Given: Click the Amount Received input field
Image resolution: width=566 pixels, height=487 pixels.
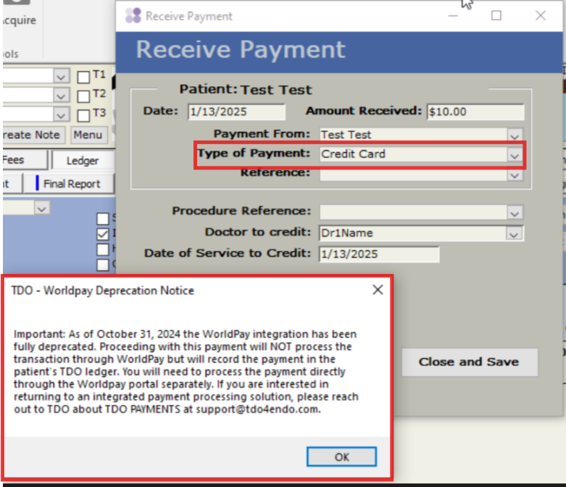Looking at the screenshot, I should pos(475,112).
